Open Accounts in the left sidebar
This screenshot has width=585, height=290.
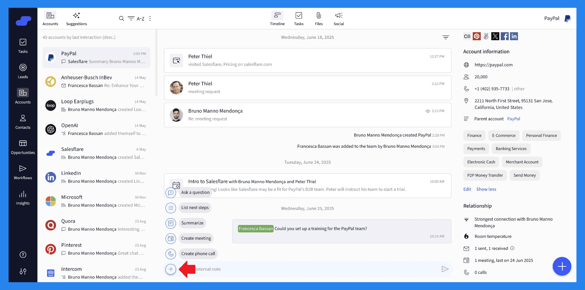tap(23, 96)
